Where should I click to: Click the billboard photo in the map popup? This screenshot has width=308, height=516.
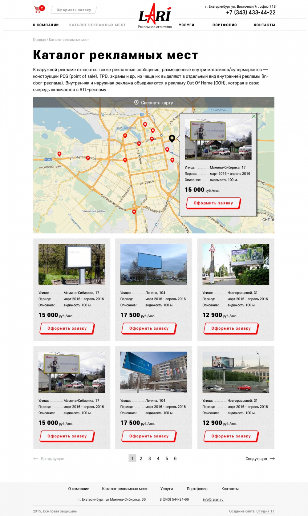click(218, 139)
